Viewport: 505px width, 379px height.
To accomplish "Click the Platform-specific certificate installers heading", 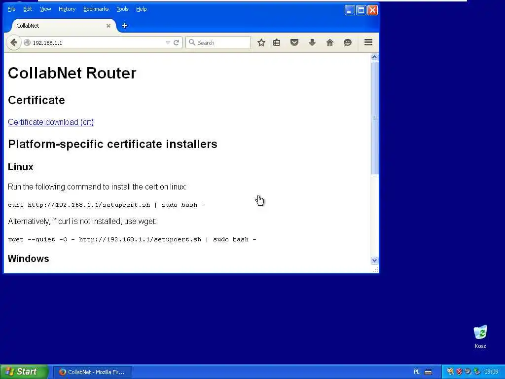I will 113,144.
